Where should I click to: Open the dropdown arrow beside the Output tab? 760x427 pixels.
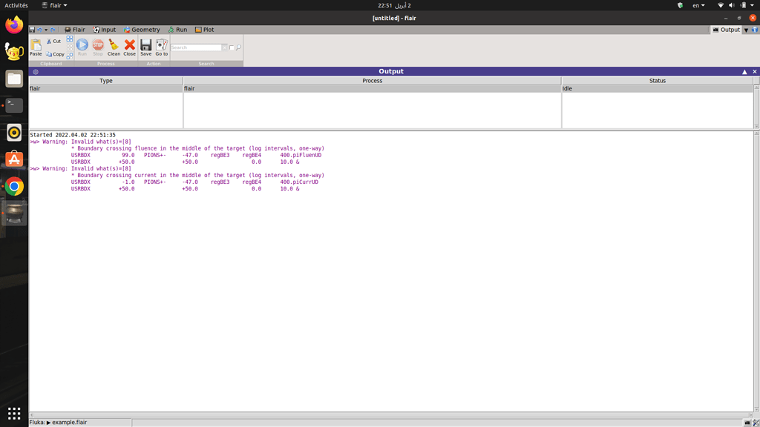(747, 30)
